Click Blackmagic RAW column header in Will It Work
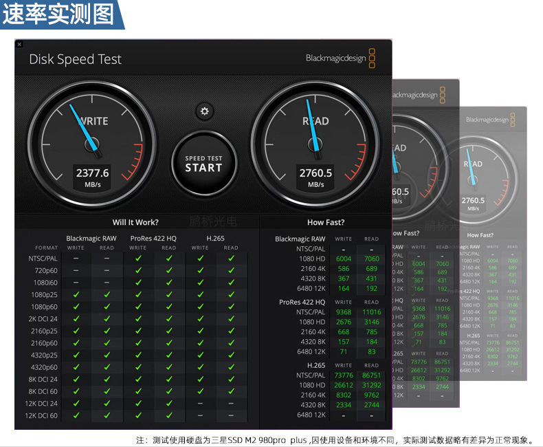The image size is (543, 447). tap(91, 239)
